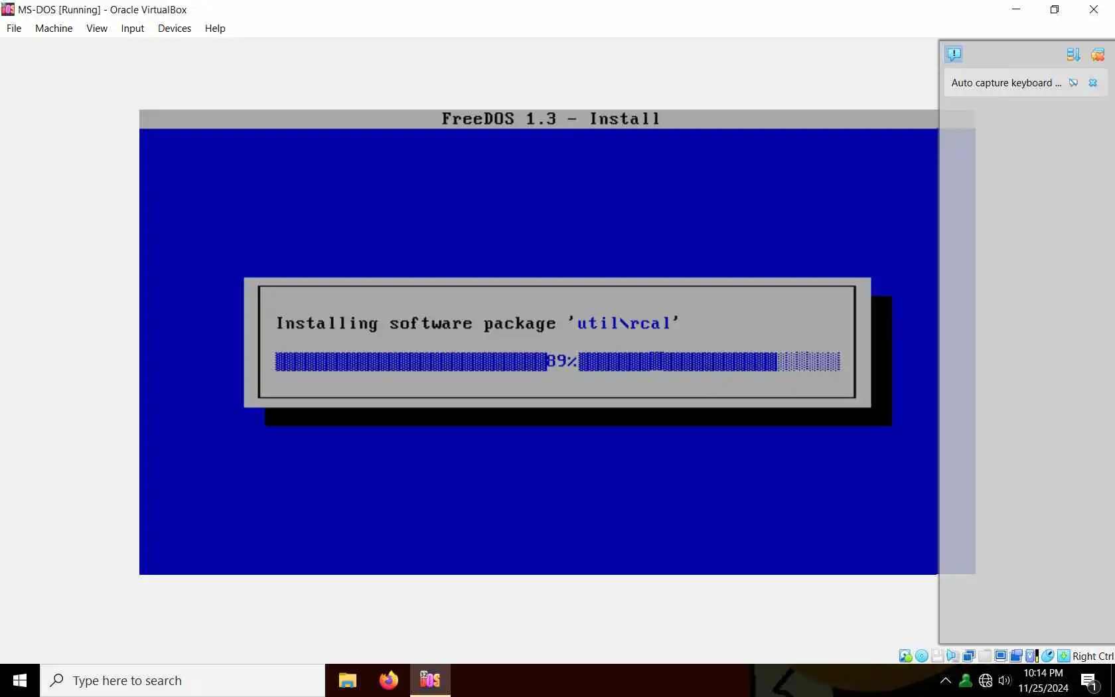
Task: Click the 'util\rcal' package name text
Action: click(623, 323)
